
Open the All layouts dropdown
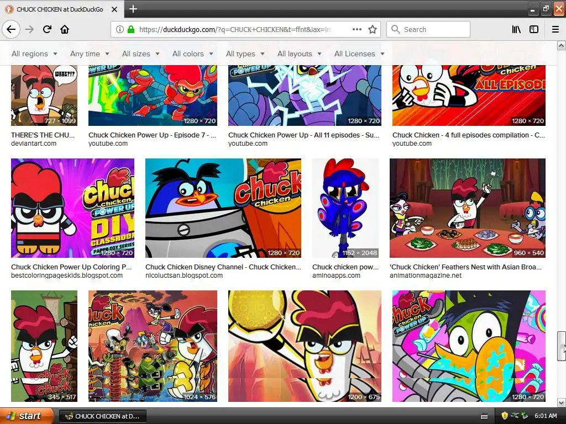pos(299,54)
